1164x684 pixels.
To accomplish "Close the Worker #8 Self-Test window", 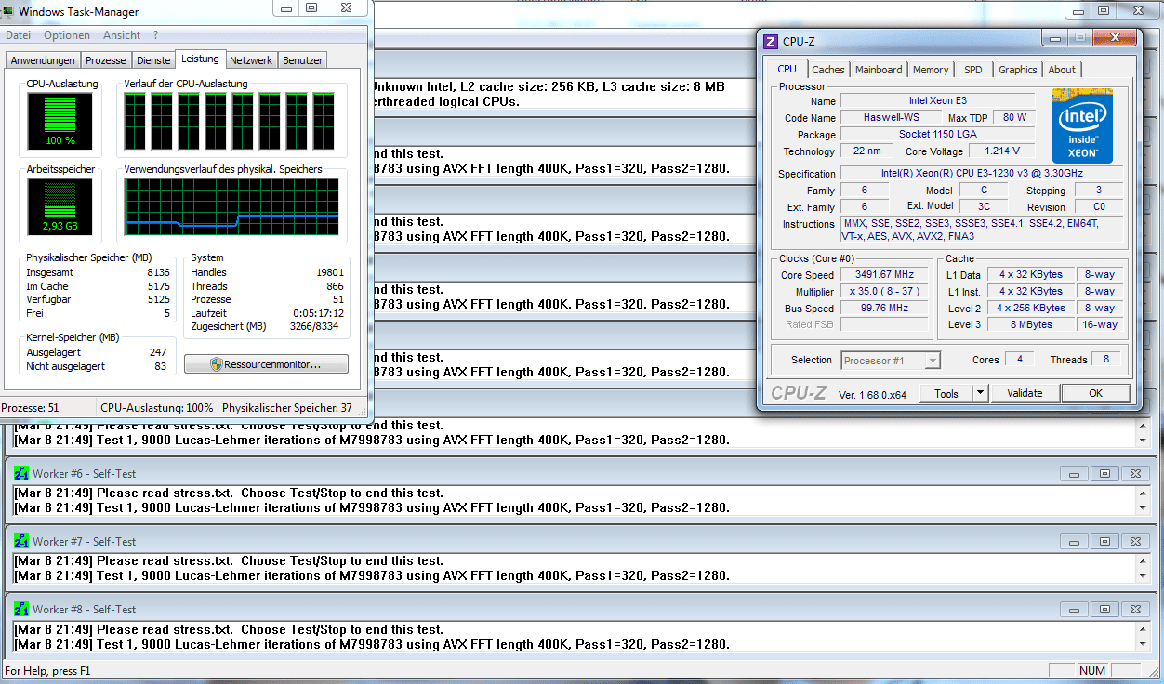I will tap(1133, 610).
